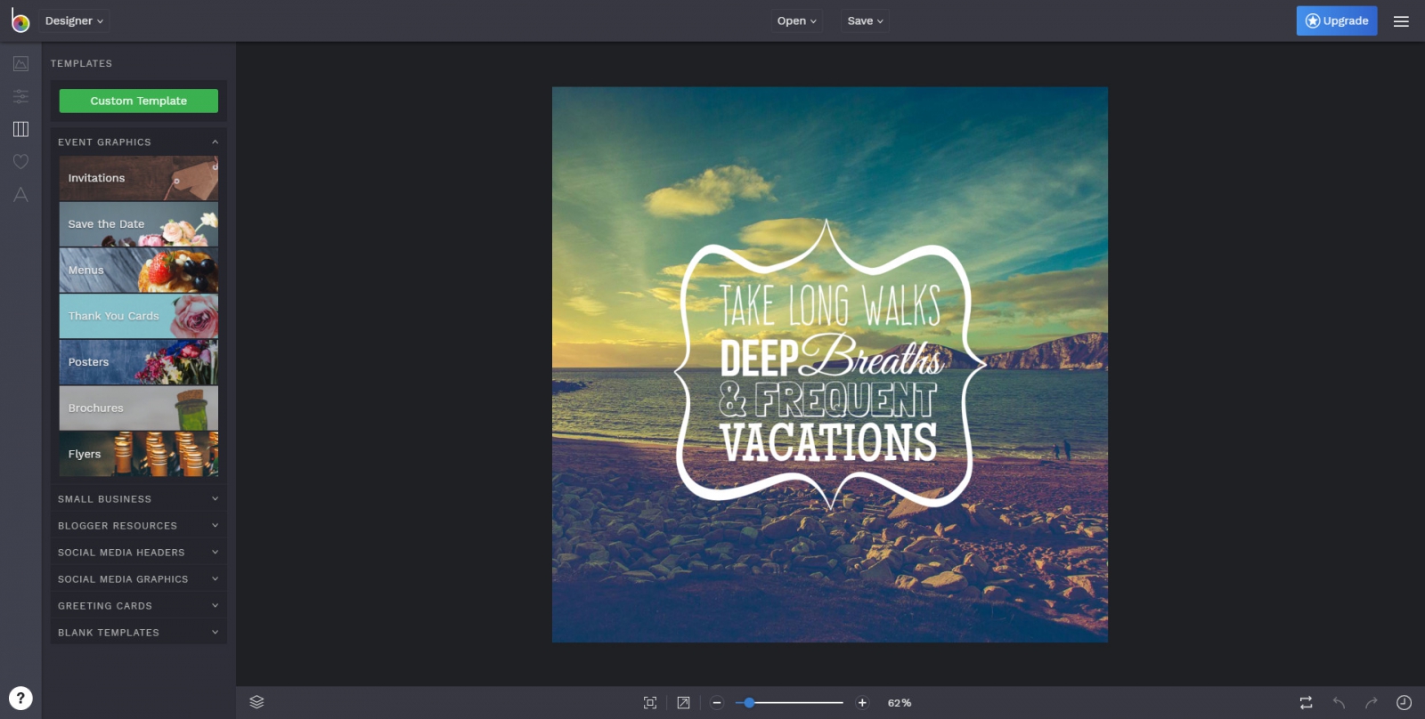Click the 62% zoom percentage value
This screenshot has width=1425, height=719.
tap(900, 703)
